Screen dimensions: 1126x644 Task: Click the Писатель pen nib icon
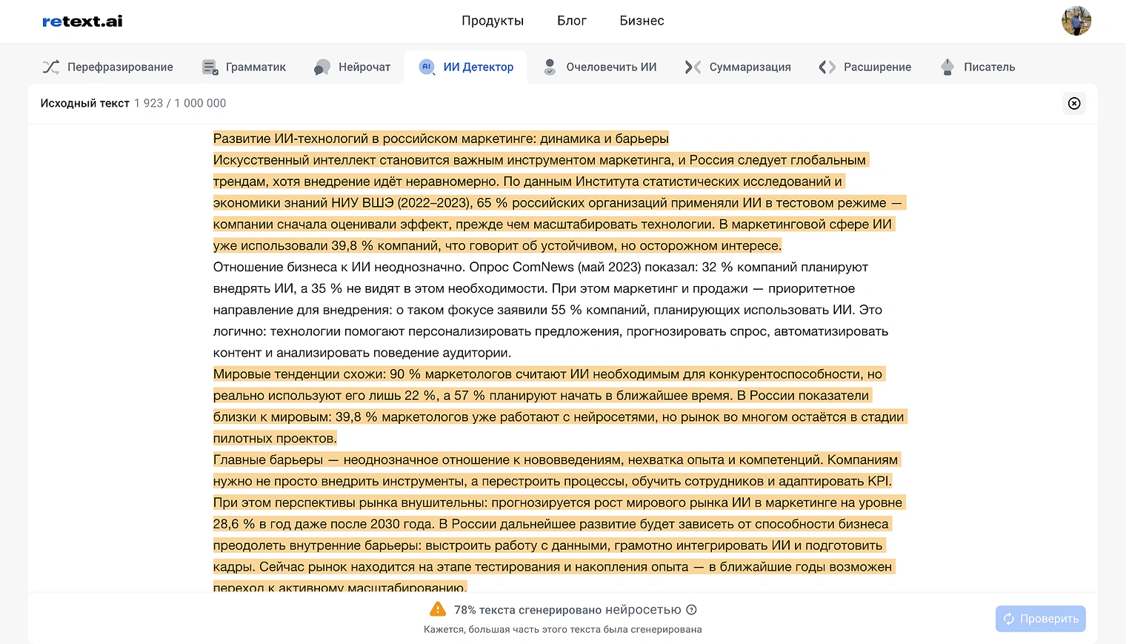(x=947, y=67)
